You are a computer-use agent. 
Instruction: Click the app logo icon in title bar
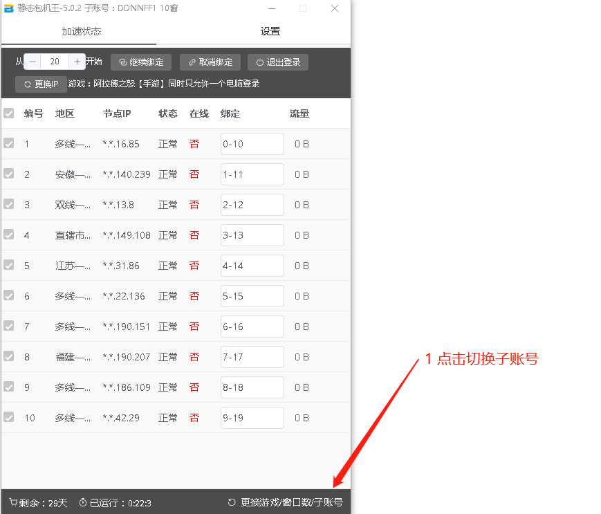(9, 9)
